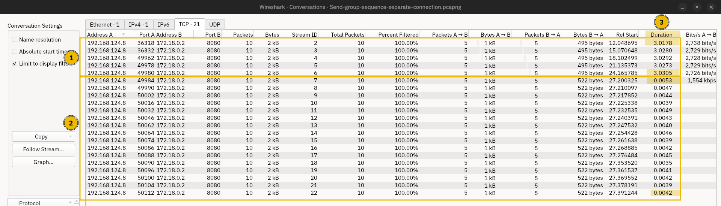Select conversation with Port A 36332

pyautogui.click(x=401, y=50)
